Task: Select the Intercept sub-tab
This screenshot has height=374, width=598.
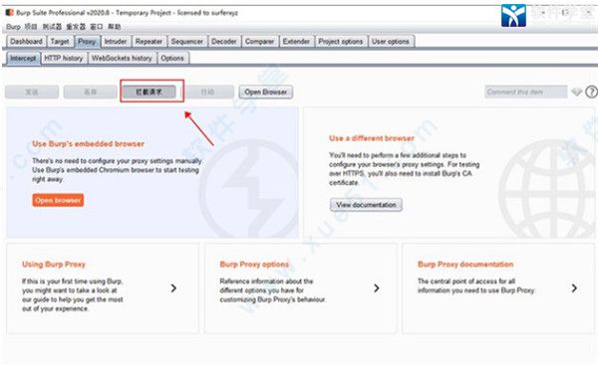Action: 23,59
